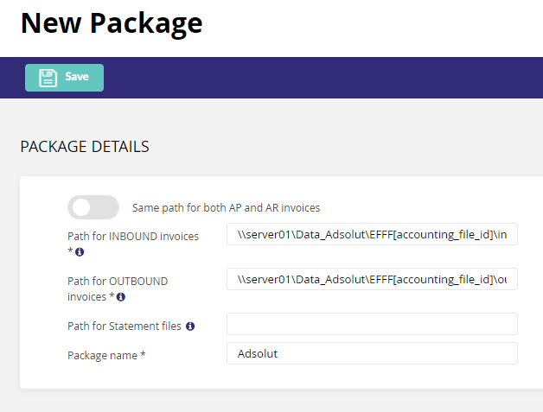Click the 'Path for Statement files' label text
Screen dimensions: 543x412
pyautogui.click(x=125, y=326)
